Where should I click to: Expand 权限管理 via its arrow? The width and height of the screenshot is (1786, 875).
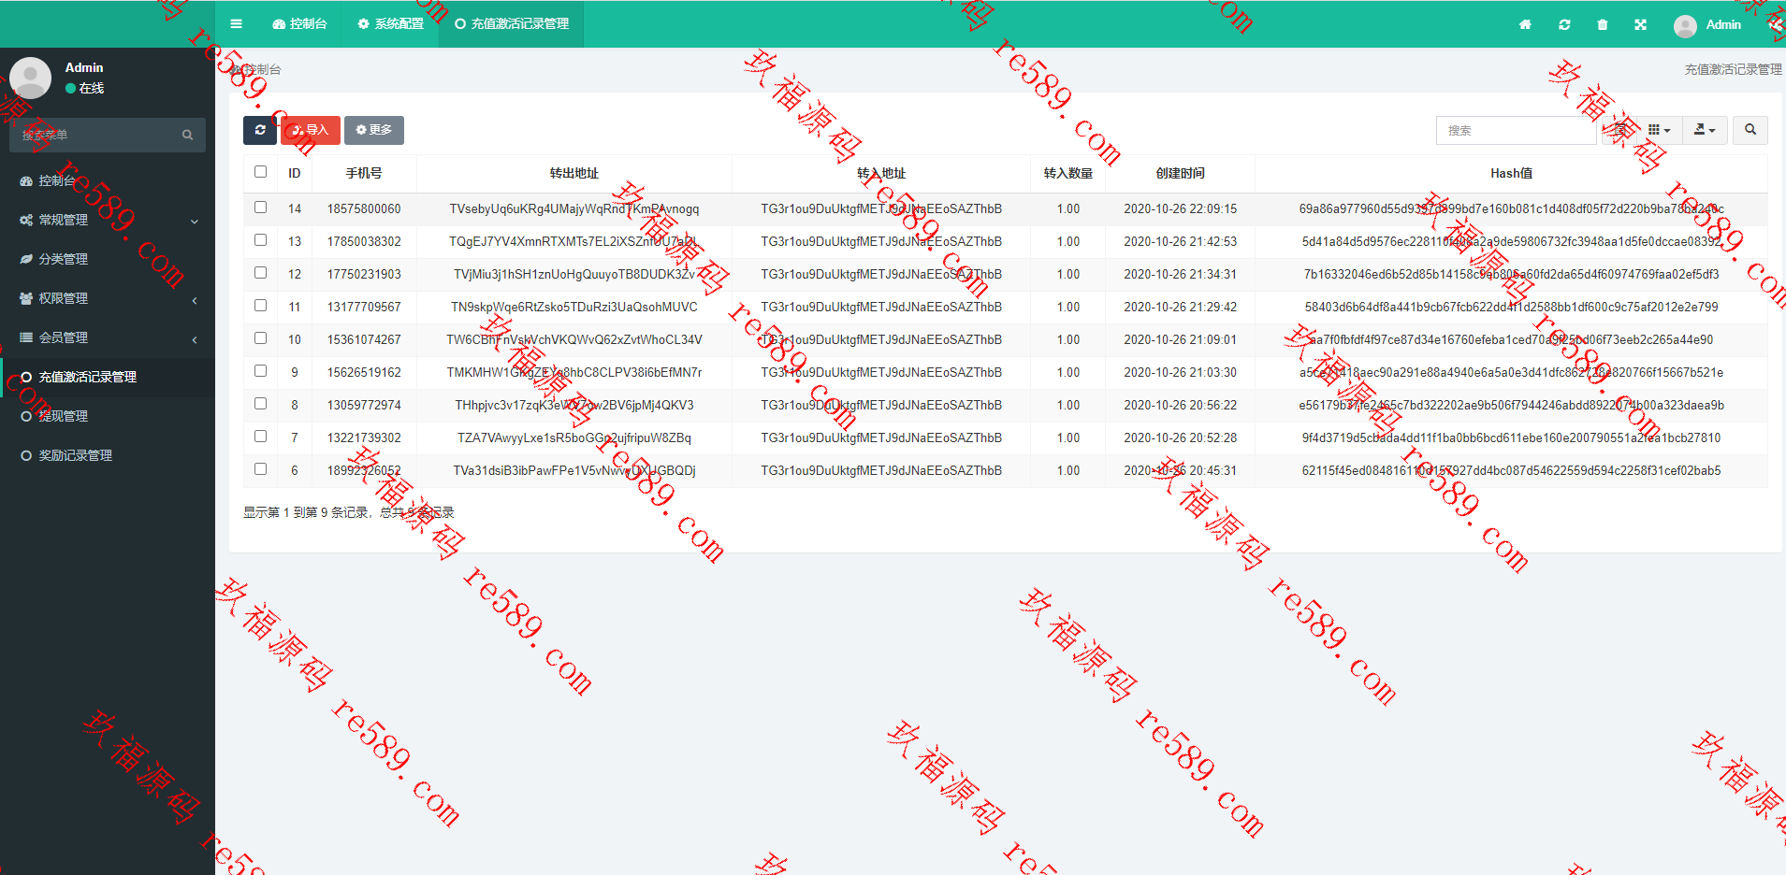pos(195,300)
